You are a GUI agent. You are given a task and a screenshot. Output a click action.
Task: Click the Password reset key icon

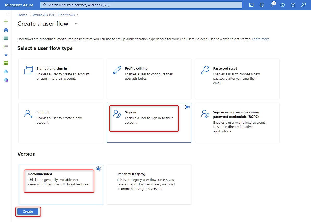[205, 70]
